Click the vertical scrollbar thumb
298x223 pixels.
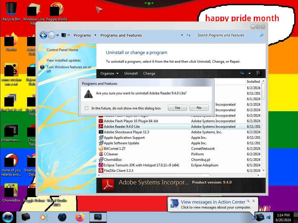(263, 91)
